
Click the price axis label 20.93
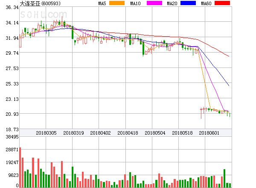12,114
